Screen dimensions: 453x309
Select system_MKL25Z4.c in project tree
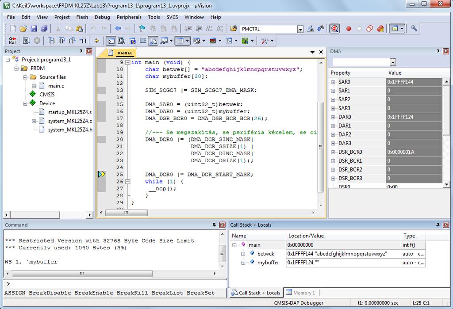coord(70,121)
